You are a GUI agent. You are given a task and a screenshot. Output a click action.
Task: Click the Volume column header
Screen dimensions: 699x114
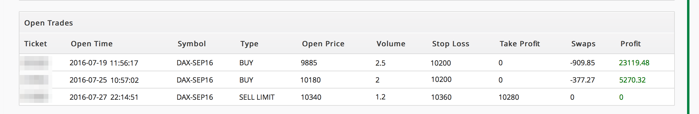pos(391,44)
